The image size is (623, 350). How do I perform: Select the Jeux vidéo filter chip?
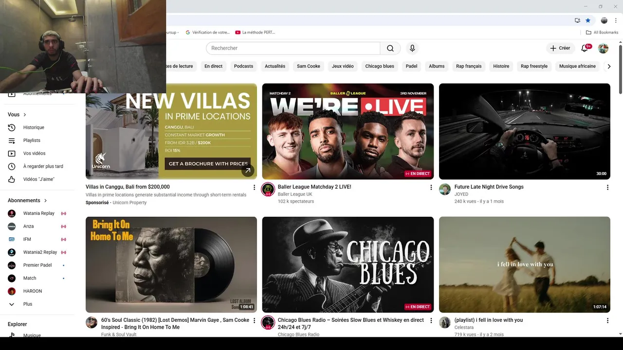click(x=343, y=66)
